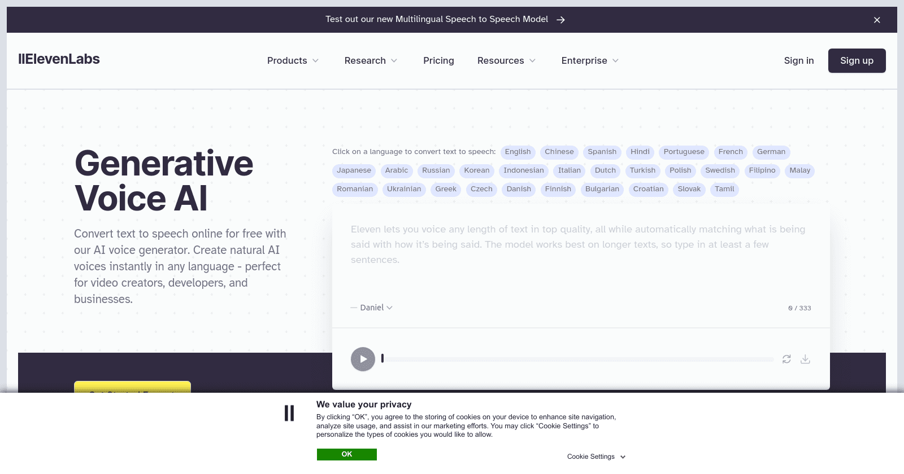Choose the Turkish language chip
The image size is (904, 474).
643,170
